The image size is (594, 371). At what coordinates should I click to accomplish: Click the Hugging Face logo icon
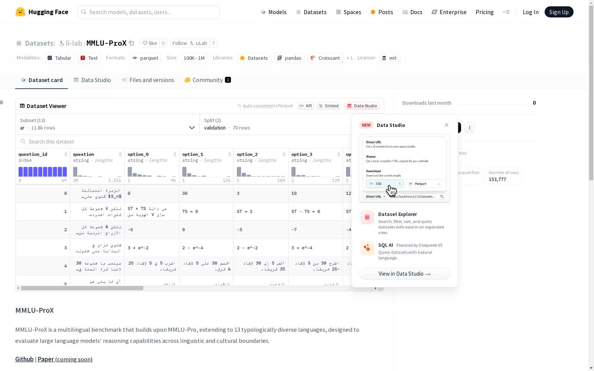20,12
